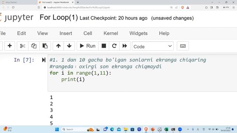
Task: Click the Jupyter logo
Action: 17,17
